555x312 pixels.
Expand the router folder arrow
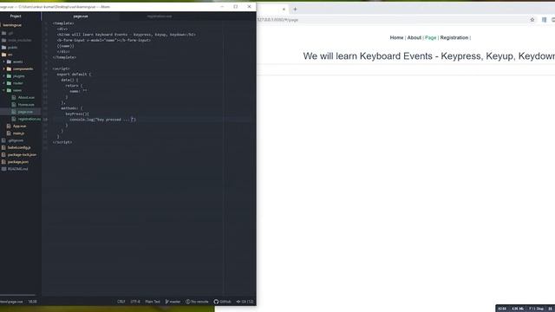click(x=3, y=83)
